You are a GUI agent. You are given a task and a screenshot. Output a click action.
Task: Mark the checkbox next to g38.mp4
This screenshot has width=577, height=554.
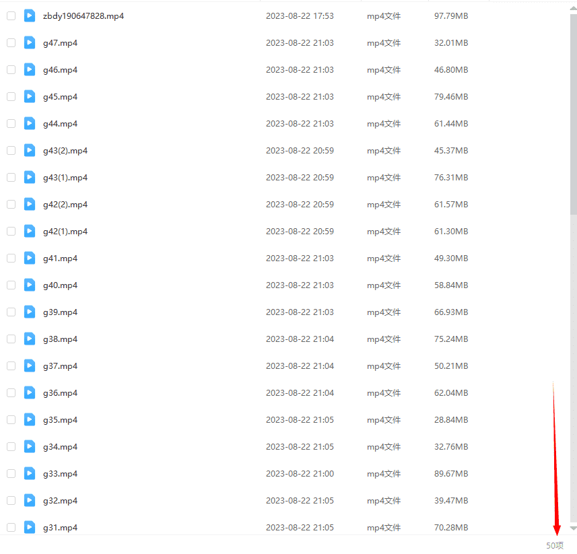[x=11, y=339]
